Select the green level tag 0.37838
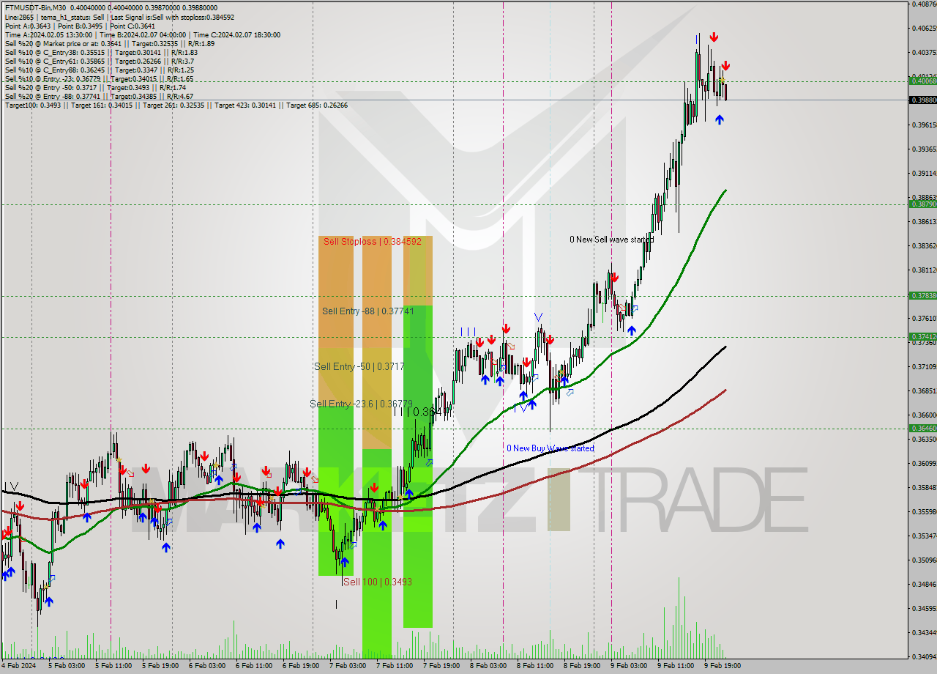937x674 pixels. click(x=922, y=296)
